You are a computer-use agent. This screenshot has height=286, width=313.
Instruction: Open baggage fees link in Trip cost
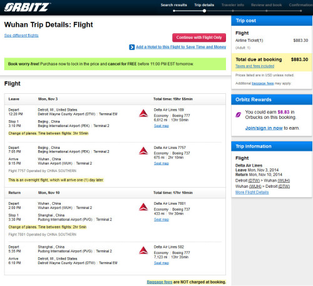(x=263, y=83)
